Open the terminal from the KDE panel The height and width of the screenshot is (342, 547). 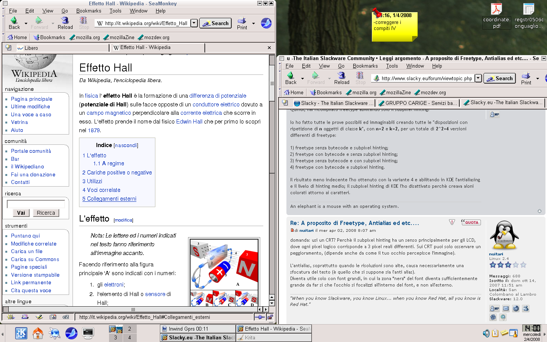[88, 333]
